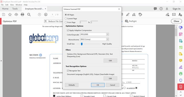Select the highlighter pen tool
The width and height of the screenshot is (184, 97).
[x=128, y=15]
